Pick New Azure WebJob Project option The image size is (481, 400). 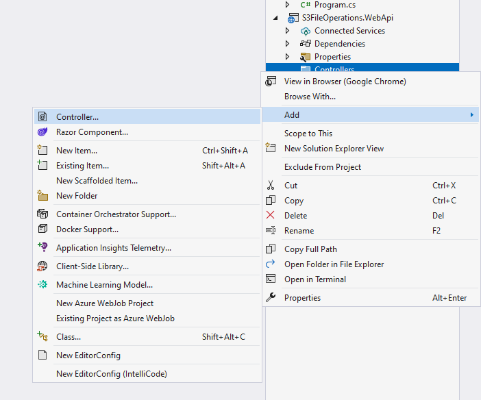click(x=105, y=303)
